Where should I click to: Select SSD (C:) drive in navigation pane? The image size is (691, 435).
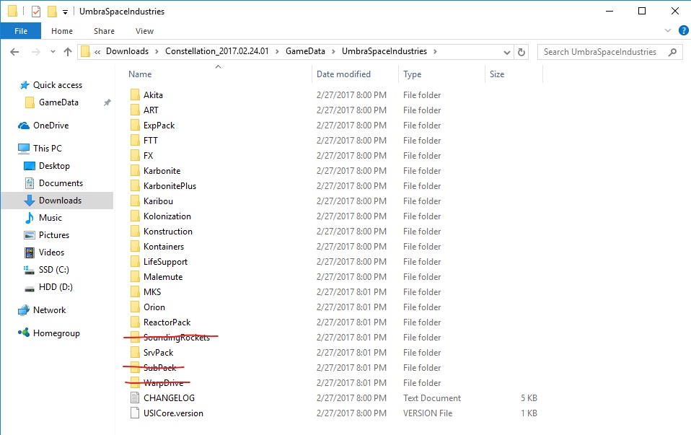click(53, 270)
